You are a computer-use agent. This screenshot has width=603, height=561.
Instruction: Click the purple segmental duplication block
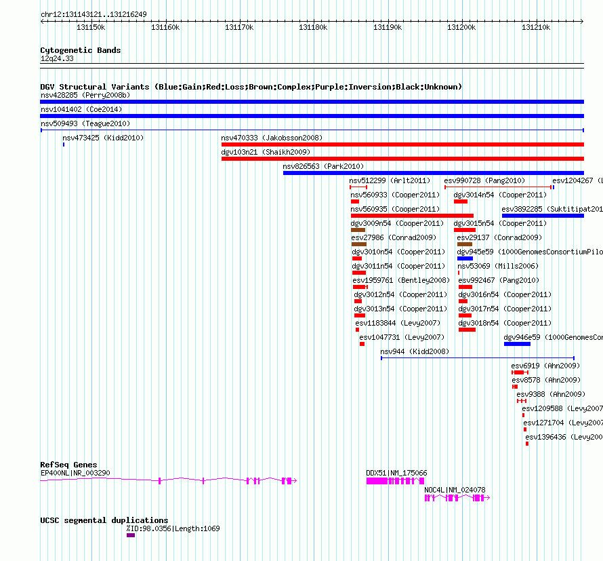[x=131, y=535]
